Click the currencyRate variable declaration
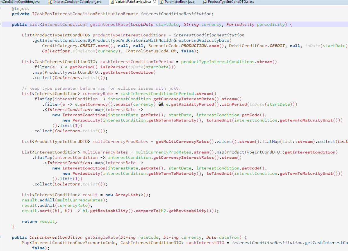Image resolution: width=348 pixels, height=251 pixels. [x=98, y=94]
